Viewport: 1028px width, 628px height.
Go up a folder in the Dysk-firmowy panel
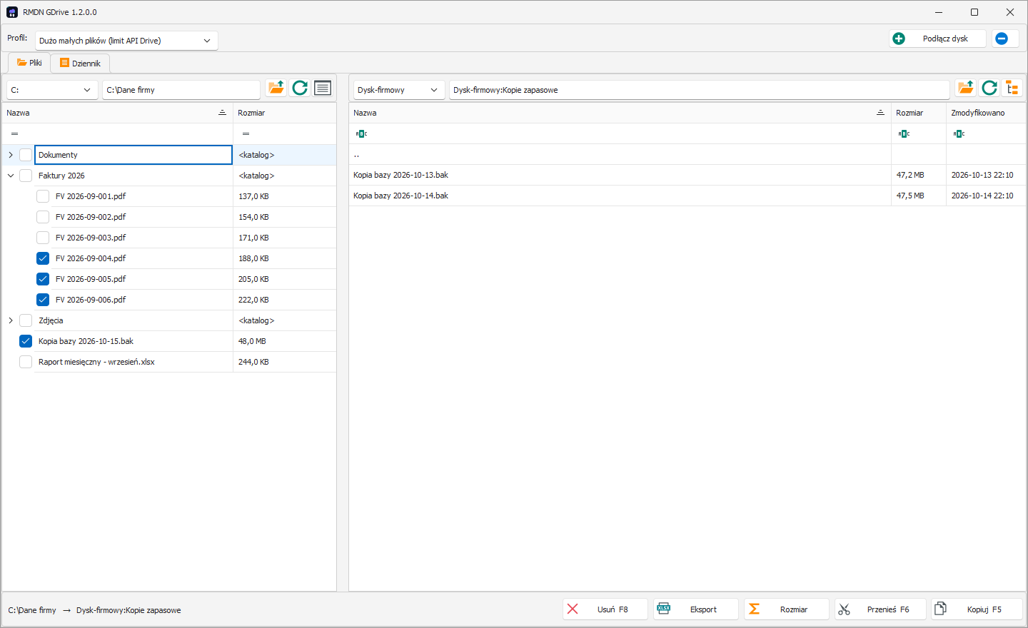pos(966,88)
